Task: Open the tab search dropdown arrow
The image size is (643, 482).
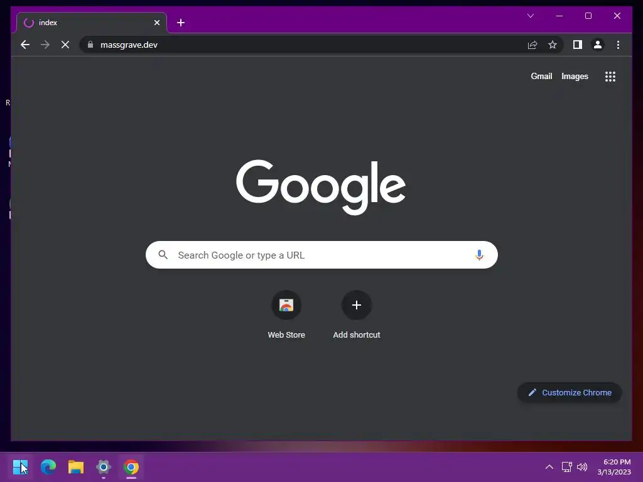Action: [530, 16]
